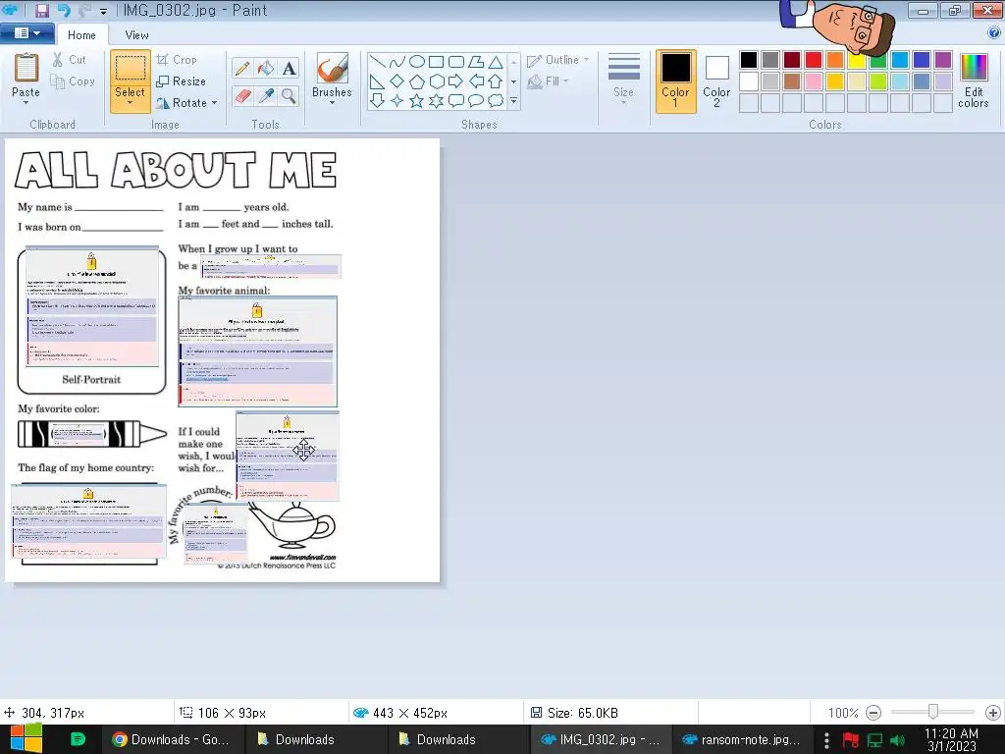Select the Rounded rectangular callout shape
The height and width of the screenshot is (754, 1005).
click(456, 101)
